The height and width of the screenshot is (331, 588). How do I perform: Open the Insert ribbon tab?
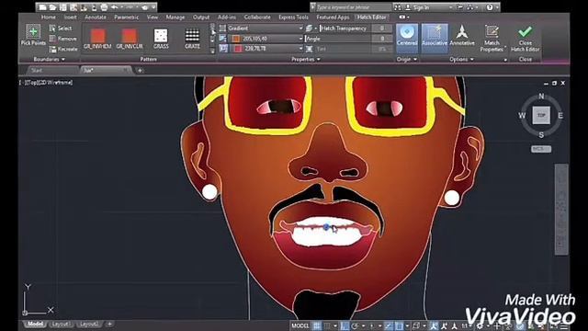70,17
